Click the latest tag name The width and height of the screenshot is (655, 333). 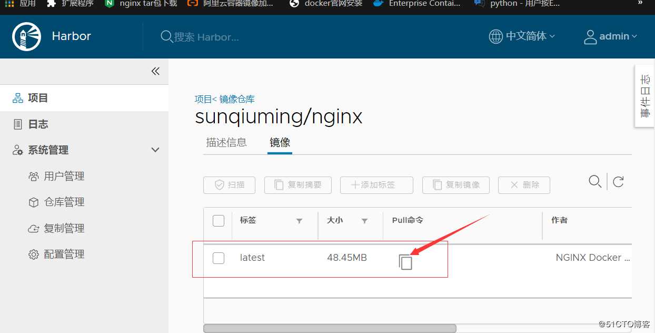coord(252,258)
